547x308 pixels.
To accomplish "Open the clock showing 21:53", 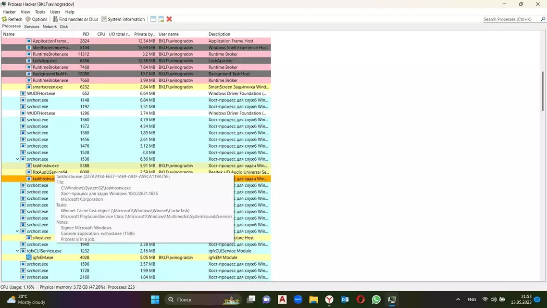I will tap(521, 299).
